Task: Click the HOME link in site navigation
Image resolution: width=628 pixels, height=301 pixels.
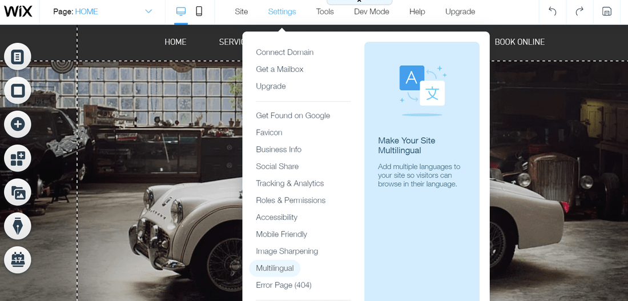Action: [x=175, y=42]
